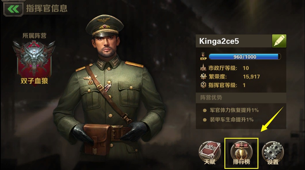Tap the 双子血狼 faction wolf emblem
Screen dimensions: 305x170
(34, 58)
